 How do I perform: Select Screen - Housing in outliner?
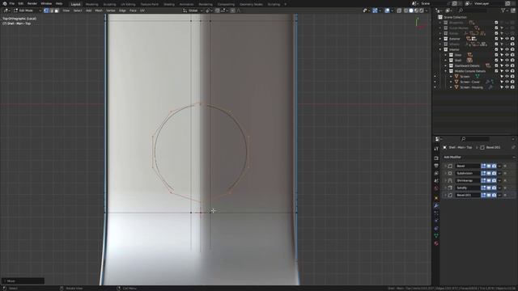click(471, 87)
